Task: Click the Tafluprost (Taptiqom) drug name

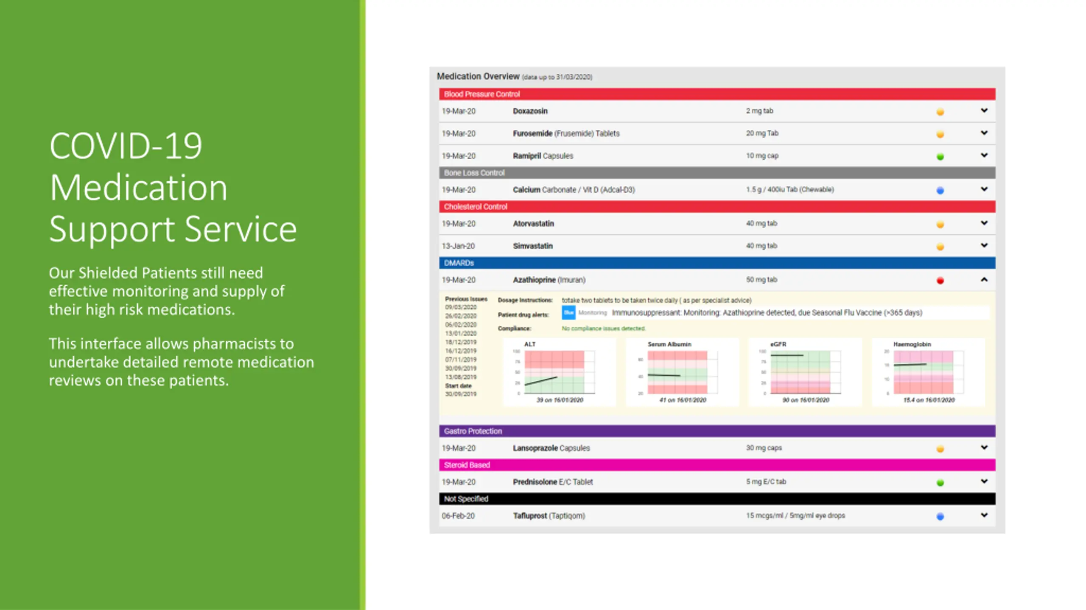Action: click(549, 516)
